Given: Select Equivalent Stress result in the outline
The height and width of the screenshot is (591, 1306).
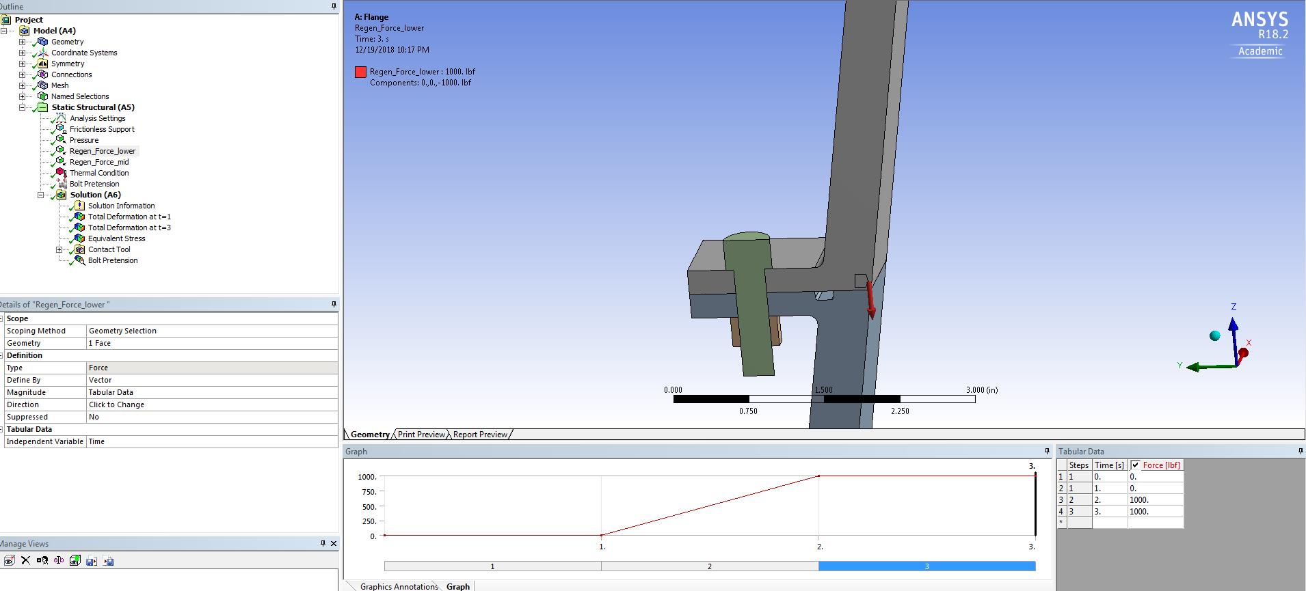Looking at the screenshot, I should 116,238.
